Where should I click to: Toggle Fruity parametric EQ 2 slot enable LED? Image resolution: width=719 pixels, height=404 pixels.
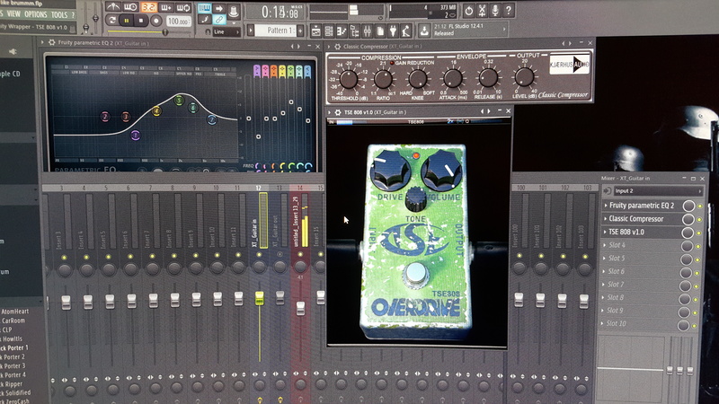coord(700,206)
